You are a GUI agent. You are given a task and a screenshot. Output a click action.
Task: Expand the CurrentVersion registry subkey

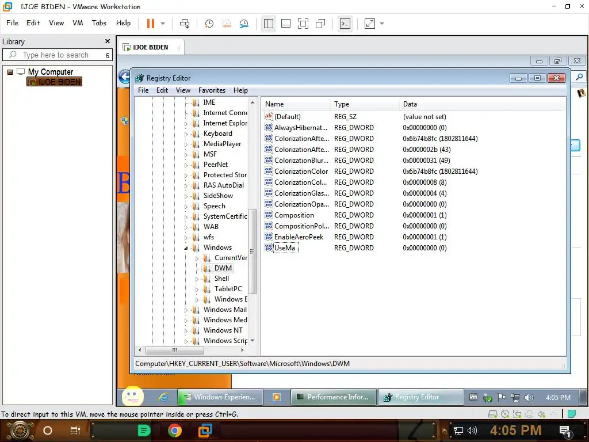(197, 258)
